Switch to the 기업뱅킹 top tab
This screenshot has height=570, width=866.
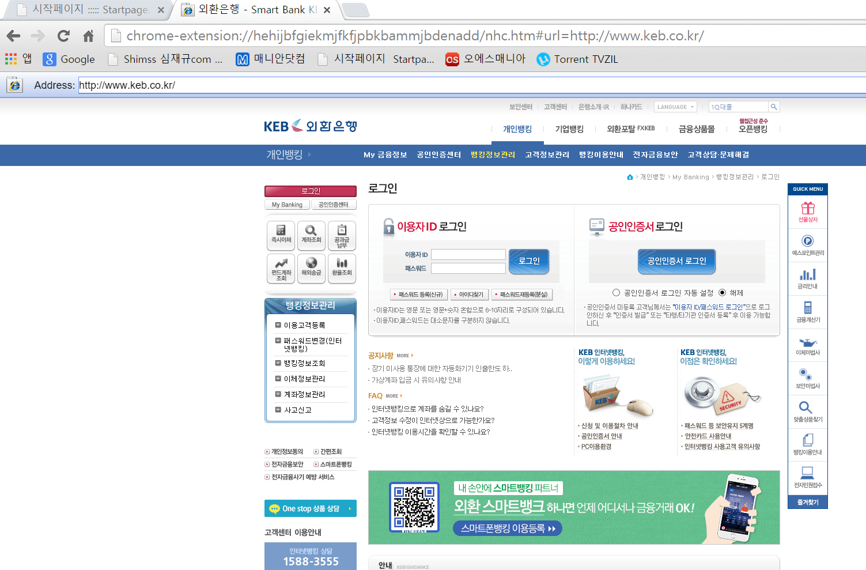pos(569,129)
